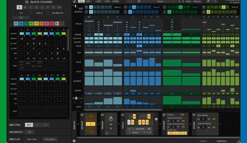Toggle MIDI REPEAT power button
247x143 pixels.
coord(30,132)
